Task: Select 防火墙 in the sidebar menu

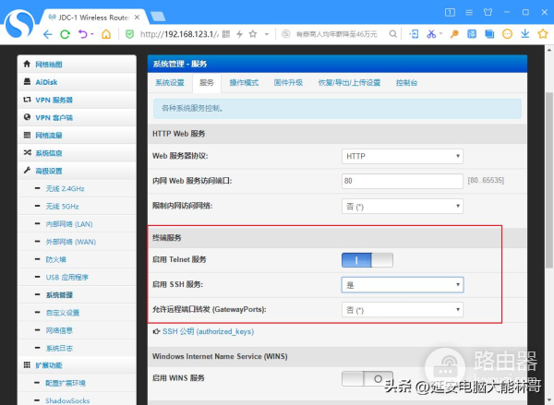Action: coord(56,259)
